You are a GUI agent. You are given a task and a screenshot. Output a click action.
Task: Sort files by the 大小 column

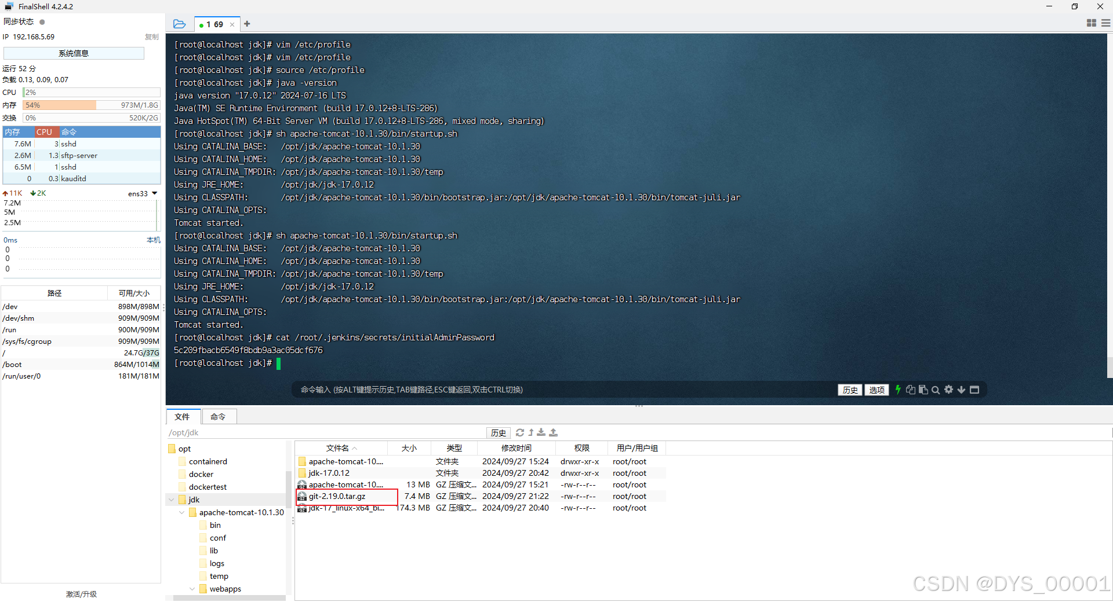409,448
